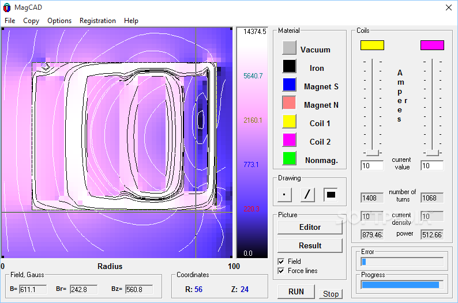Select the green Nonmag. material

[x=289, y=158]
